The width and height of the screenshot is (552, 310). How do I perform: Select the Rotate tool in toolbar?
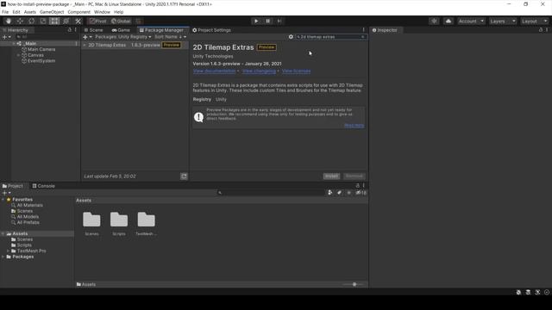tap(31, 21)
